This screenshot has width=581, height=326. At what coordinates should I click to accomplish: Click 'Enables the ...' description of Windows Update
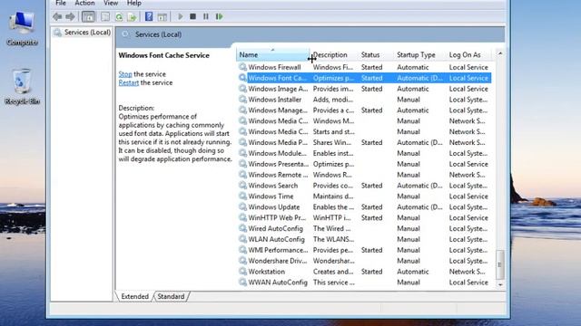click(333, 207)
